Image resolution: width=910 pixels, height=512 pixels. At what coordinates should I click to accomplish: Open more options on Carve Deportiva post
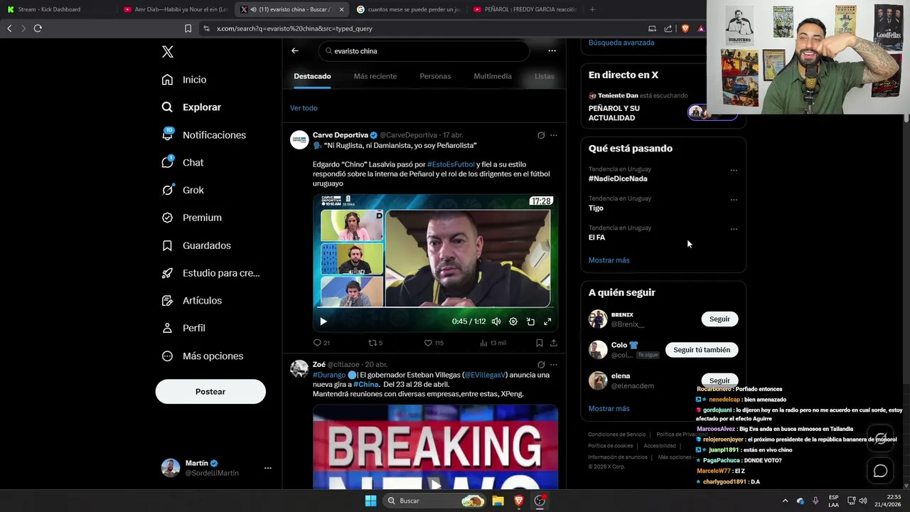click(554, 135)
